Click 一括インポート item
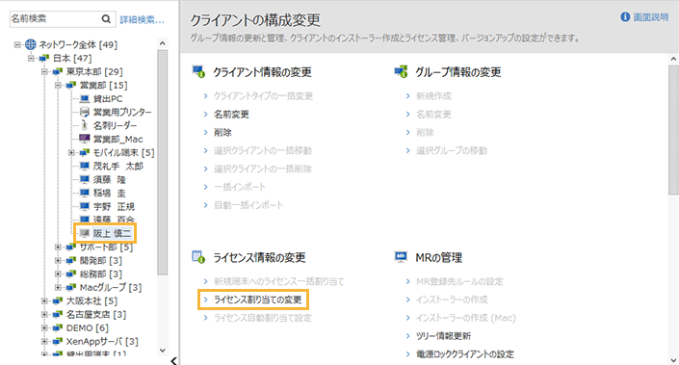 click(240, 187)
